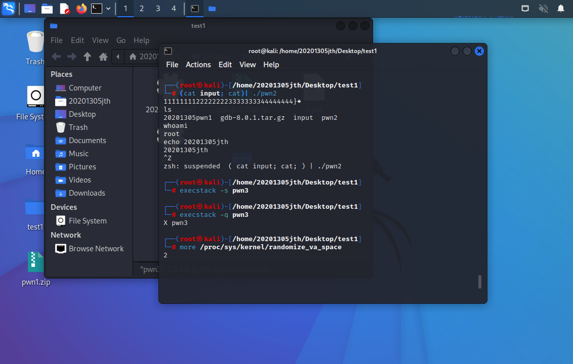Screen dimensions: 573x364
Task: Click the path bar left scroll arrow
Action: (x=117, y=57)
